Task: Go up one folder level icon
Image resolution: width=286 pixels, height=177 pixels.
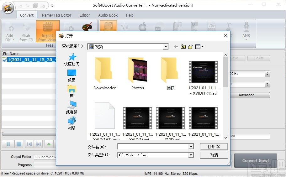Action: 183,47
